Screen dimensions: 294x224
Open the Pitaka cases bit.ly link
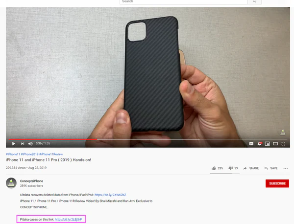(68, 219)
